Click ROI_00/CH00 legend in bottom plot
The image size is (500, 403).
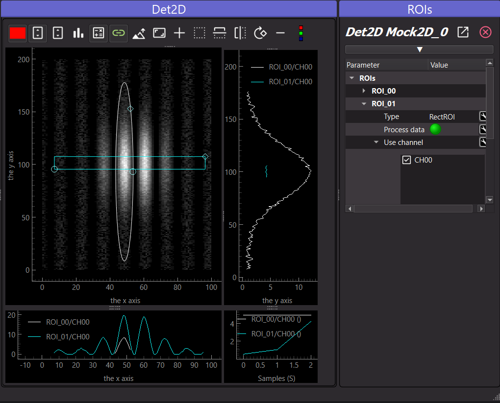68,322
